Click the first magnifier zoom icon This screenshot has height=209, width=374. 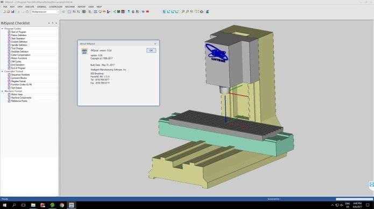click(183, 12)
